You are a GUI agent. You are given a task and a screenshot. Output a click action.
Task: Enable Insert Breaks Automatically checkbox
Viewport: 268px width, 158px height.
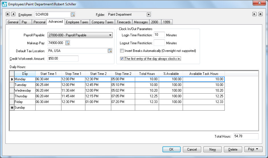point(122,51)
